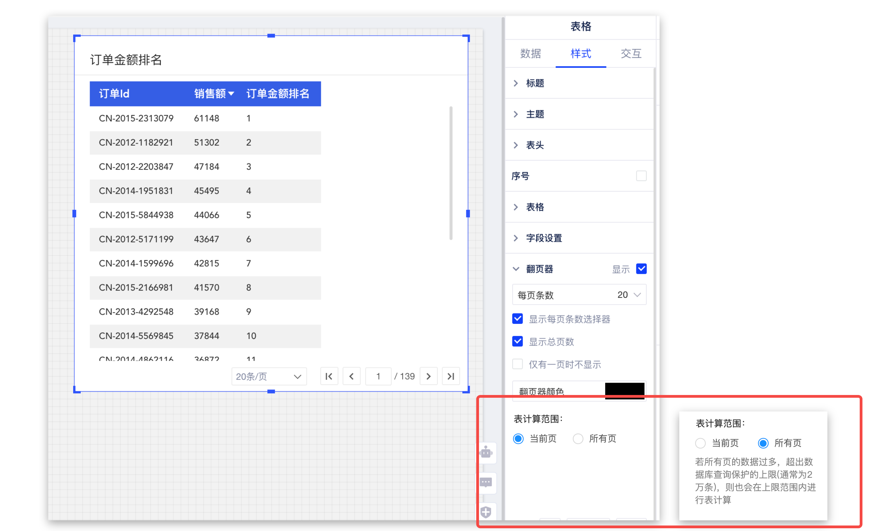Jump to the last page
Viewport: 892px width, 531px height.
[x=451, y=376]
